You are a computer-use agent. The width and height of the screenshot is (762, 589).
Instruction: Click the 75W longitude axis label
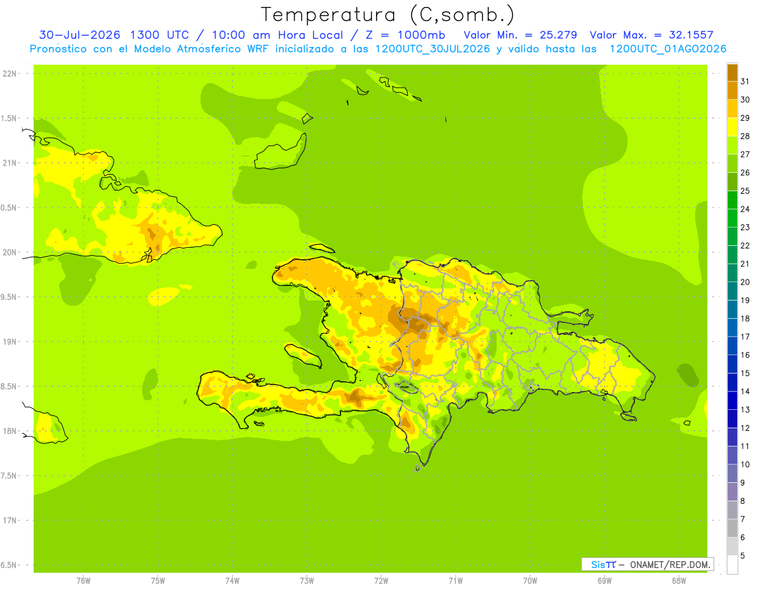pos(158,581)
